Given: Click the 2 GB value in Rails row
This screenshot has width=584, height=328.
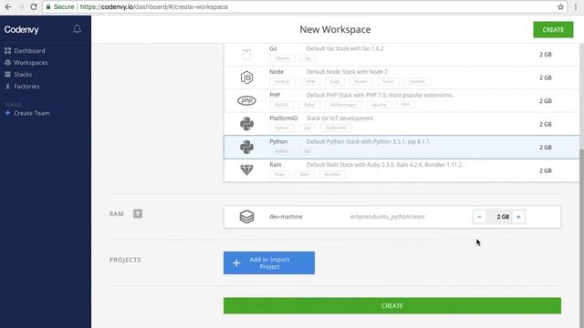Looking at the screenshot, I should click(x=546, y=170).
